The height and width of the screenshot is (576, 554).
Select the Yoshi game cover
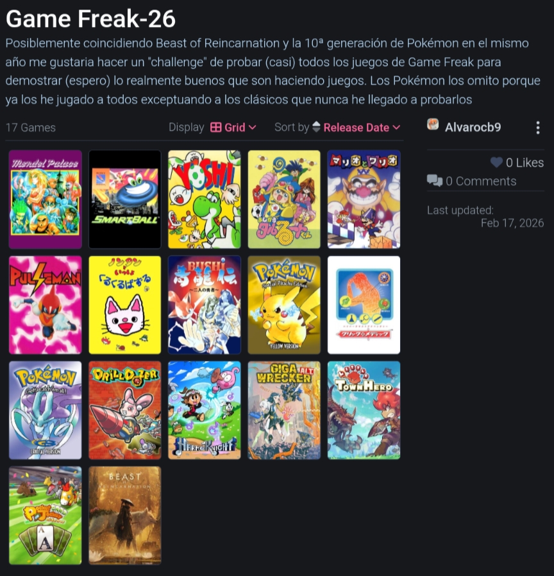(205, 199)
